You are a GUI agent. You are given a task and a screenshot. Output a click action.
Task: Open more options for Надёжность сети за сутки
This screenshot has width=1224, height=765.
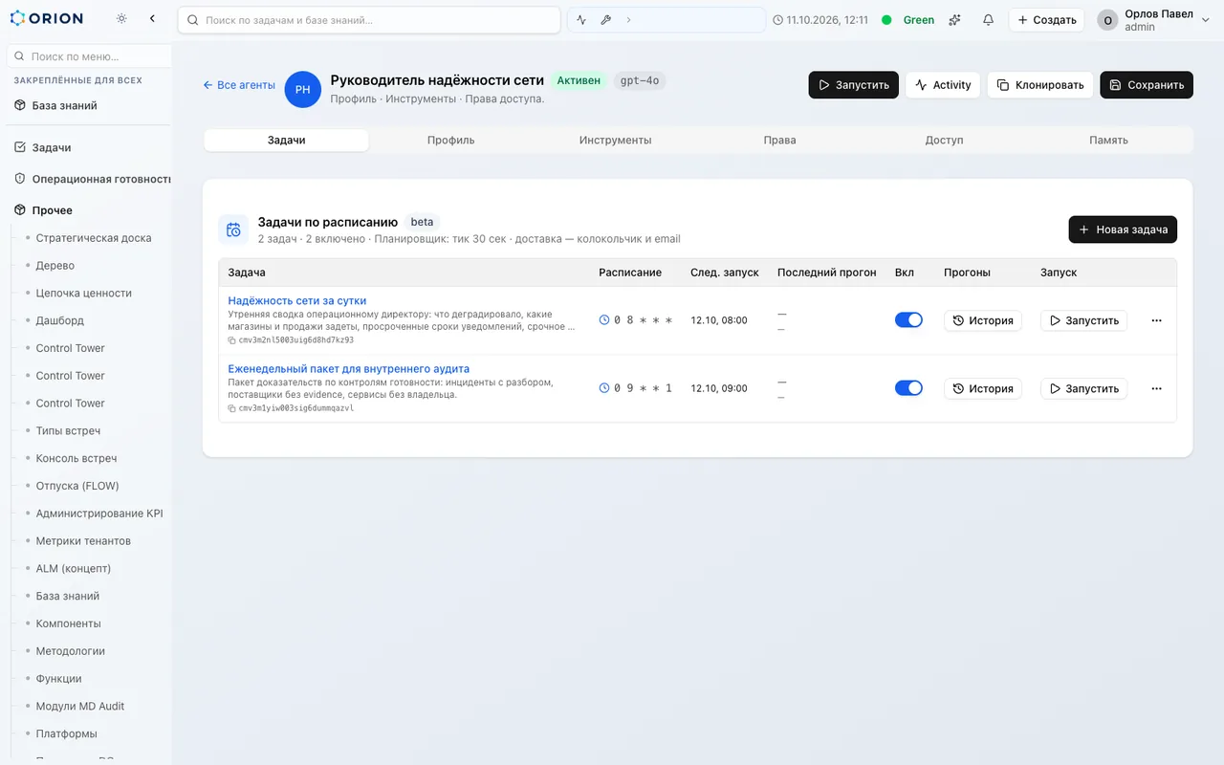coord(1156,320)
